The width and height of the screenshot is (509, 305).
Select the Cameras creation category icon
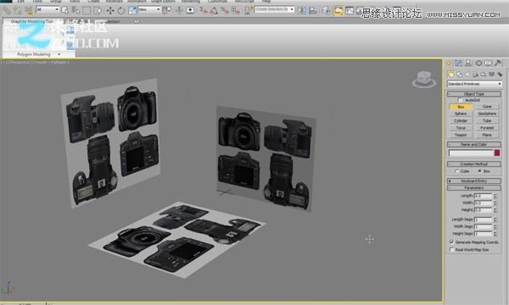[x=476, y=75]
